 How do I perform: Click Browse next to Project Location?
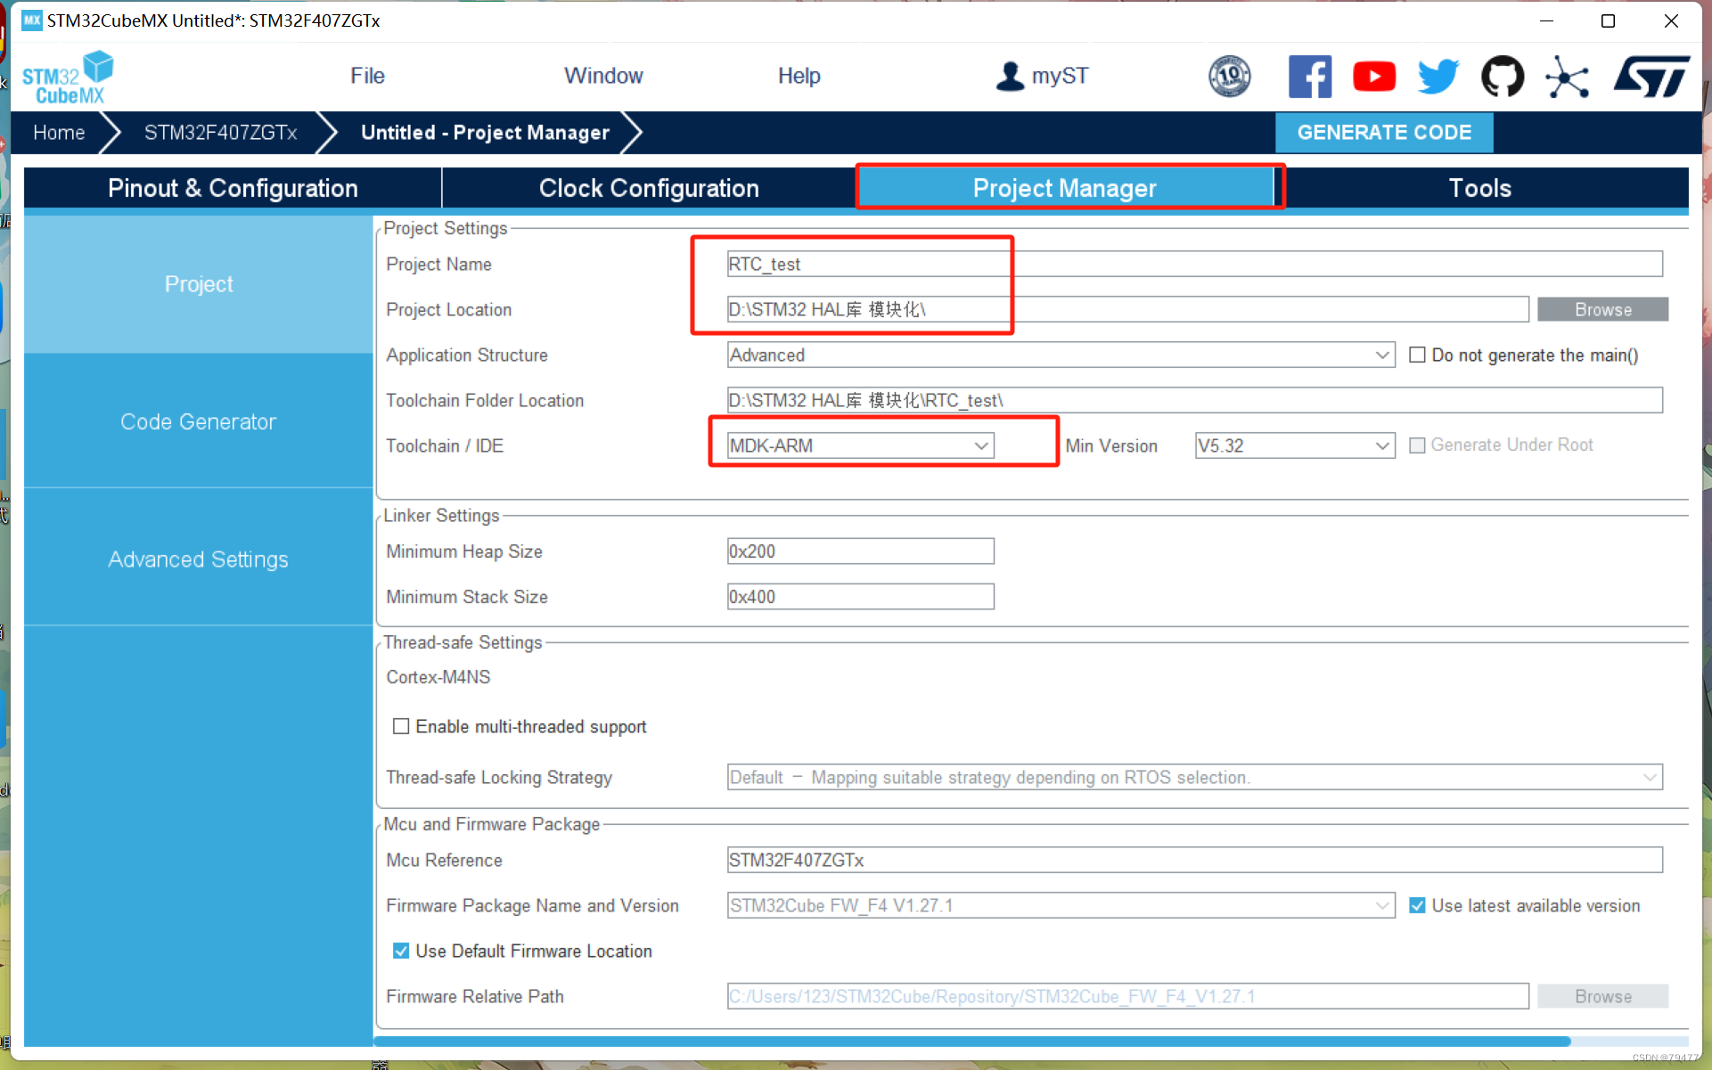point(1601,309)
